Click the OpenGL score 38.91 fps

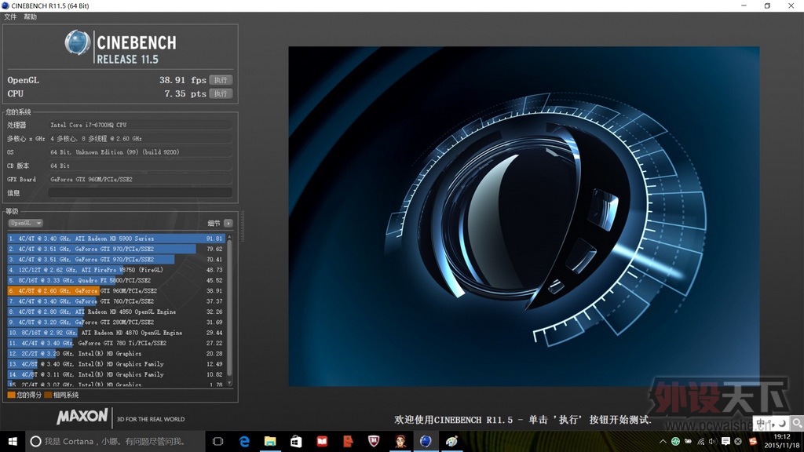pos(182,80)
